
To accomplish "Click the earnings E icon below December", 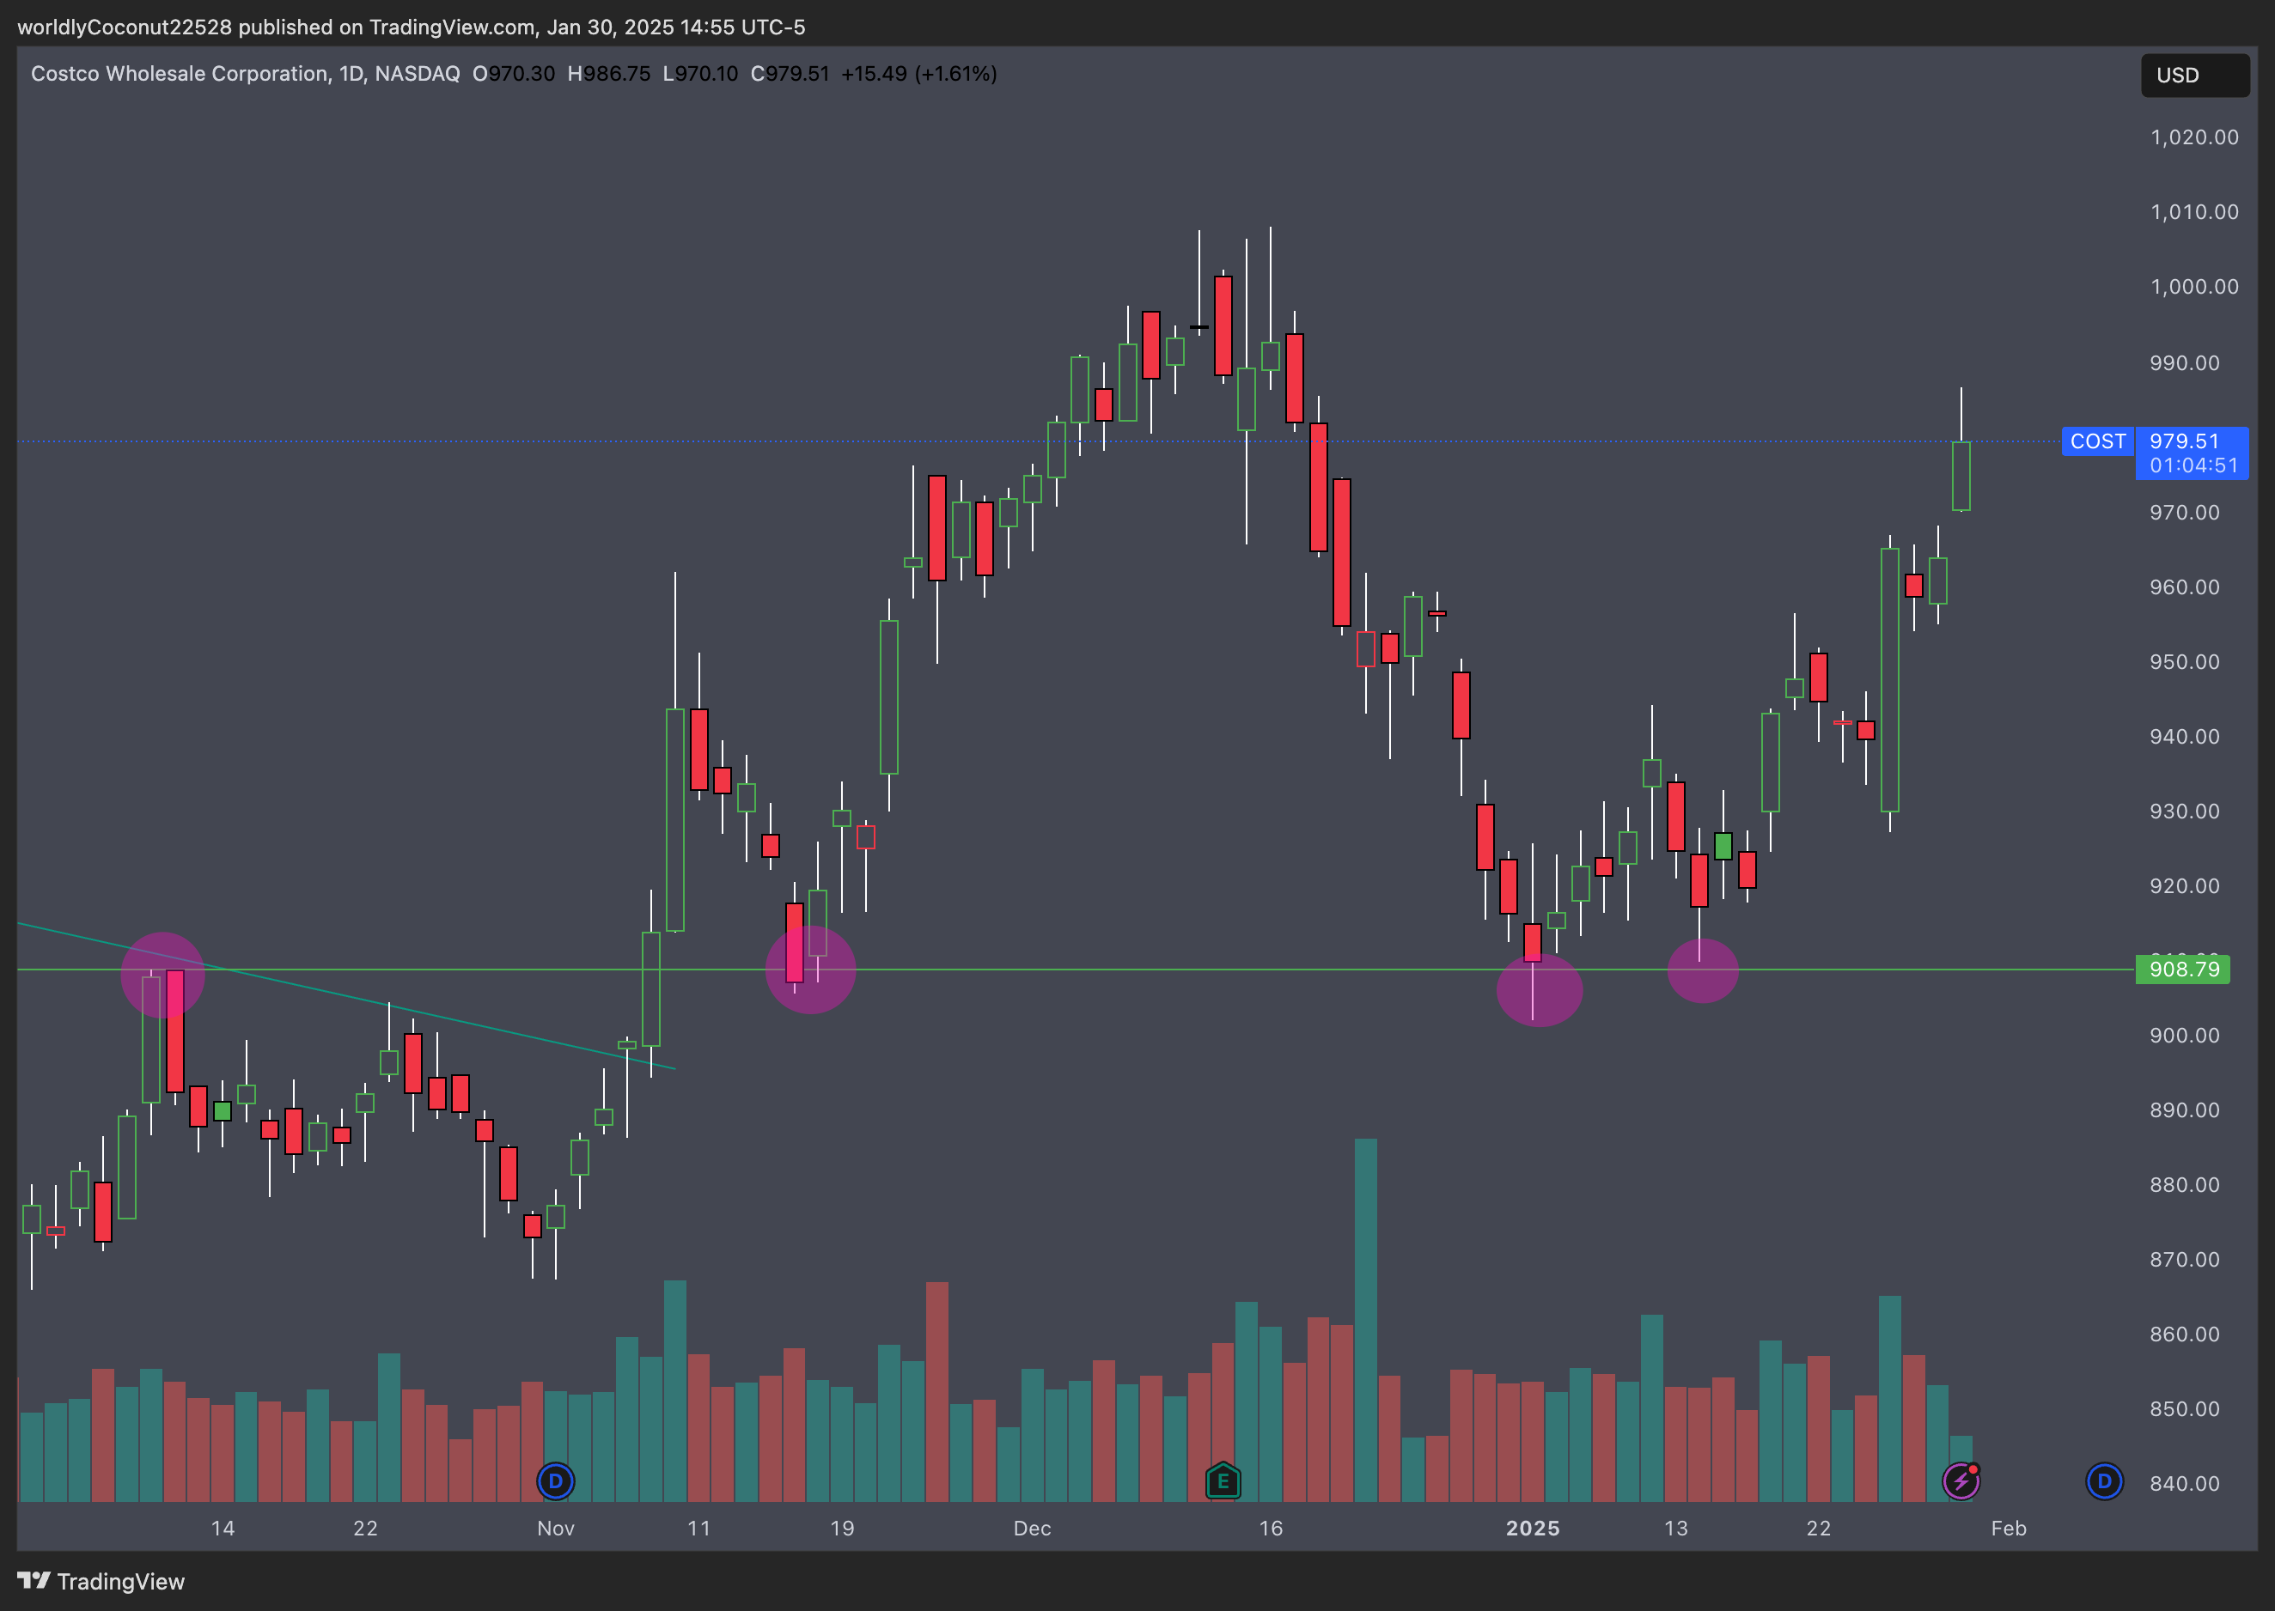I will point(1223,1481).
